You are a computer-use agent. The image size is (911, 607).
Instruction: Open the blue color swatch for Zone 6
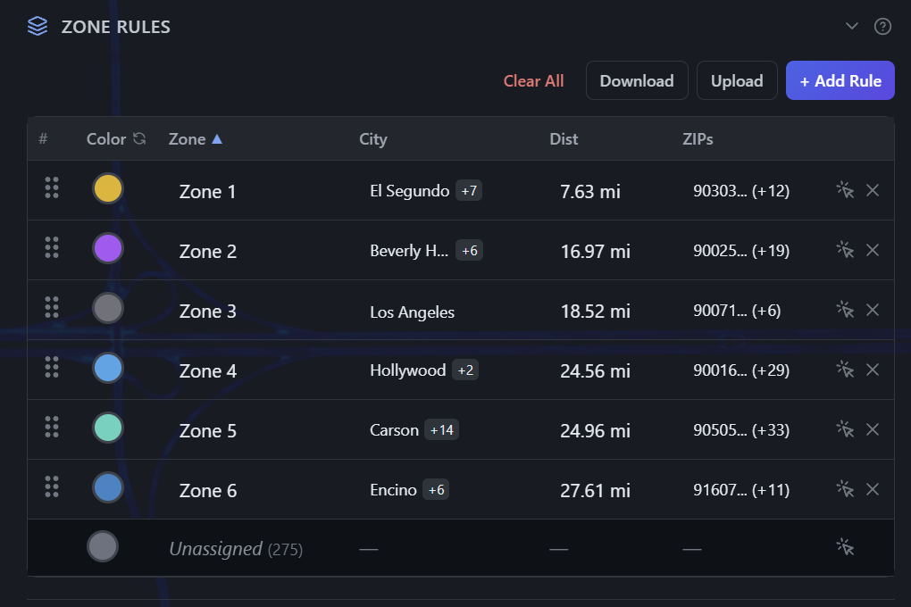click(107, 488)
